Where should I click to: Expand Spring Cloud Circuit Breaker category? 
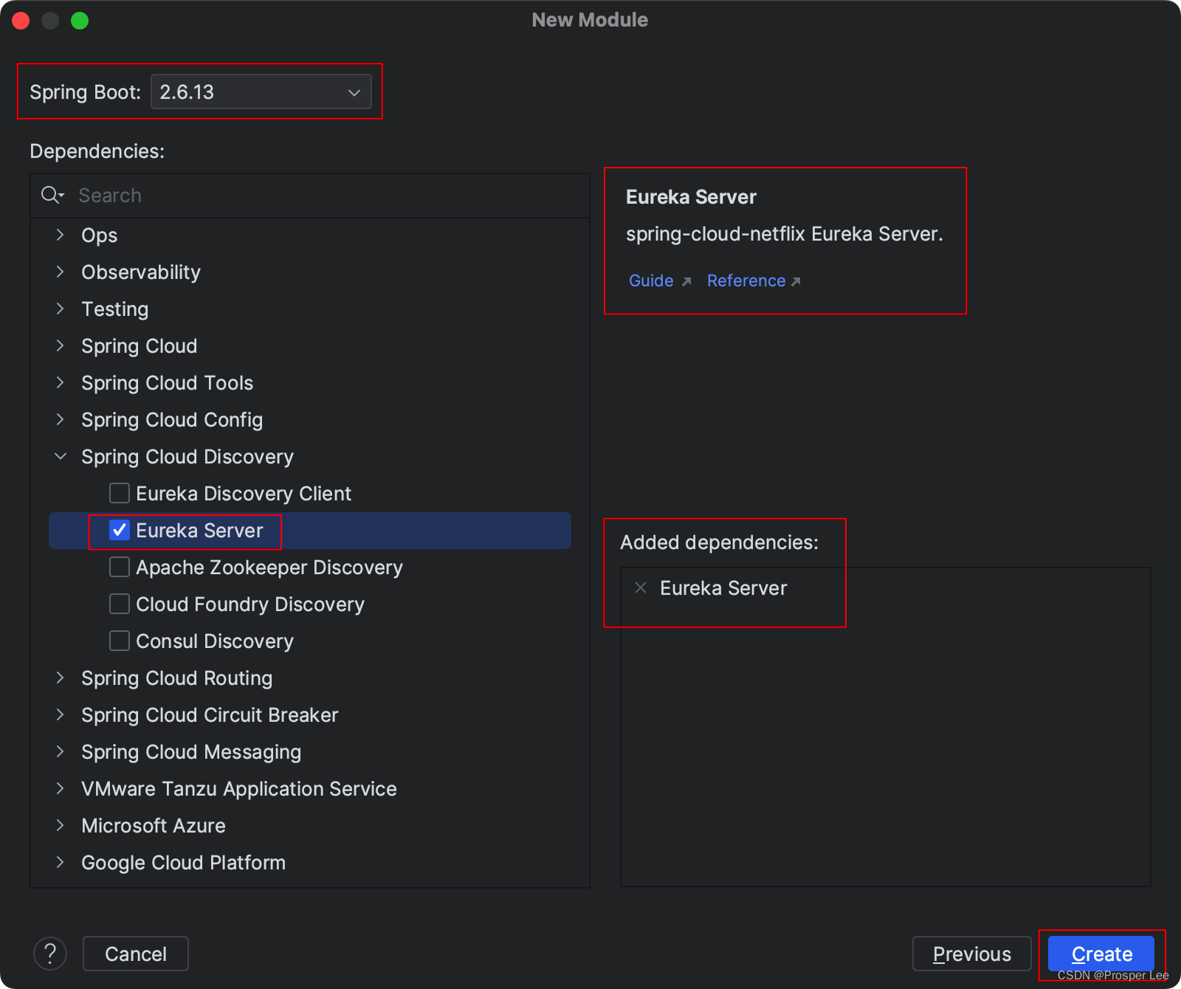[x=60, y=714]
